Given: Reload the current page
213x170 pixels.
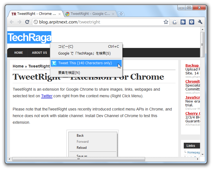Looking at the screenshot, I should pos(27,22).
